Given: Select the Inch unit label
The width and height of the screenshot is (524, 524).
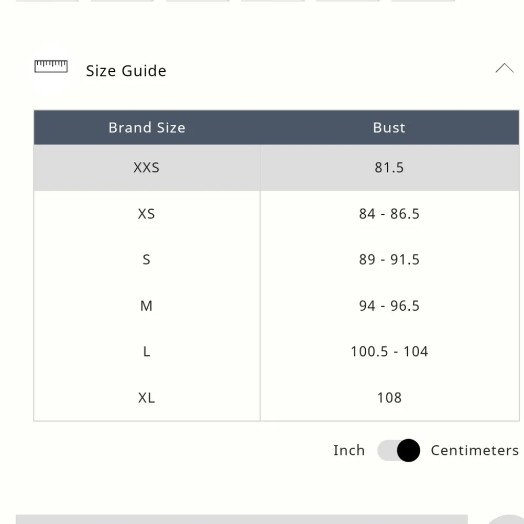Looking at the screenshot, I should pyautogui.click(x=349, y=451).
